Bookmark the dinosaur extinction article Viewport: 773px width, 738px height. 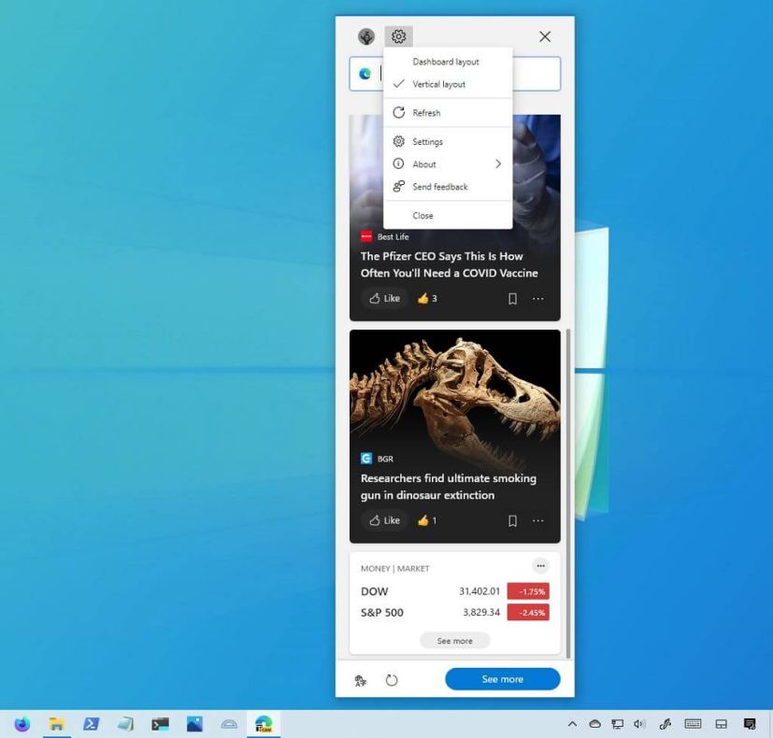click(x=513, y=520)
